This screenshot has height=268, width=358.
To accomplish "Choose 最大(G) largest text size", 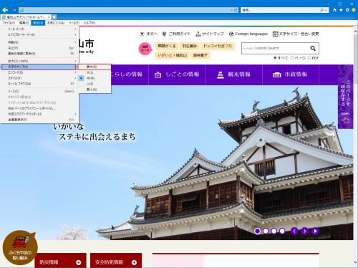I will tap(95, 67).
